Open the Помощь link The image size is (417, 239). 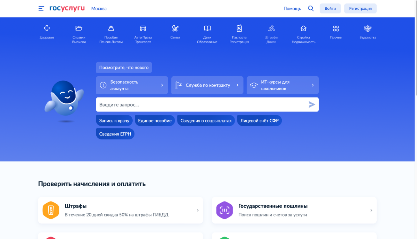(x=292, y=8)
